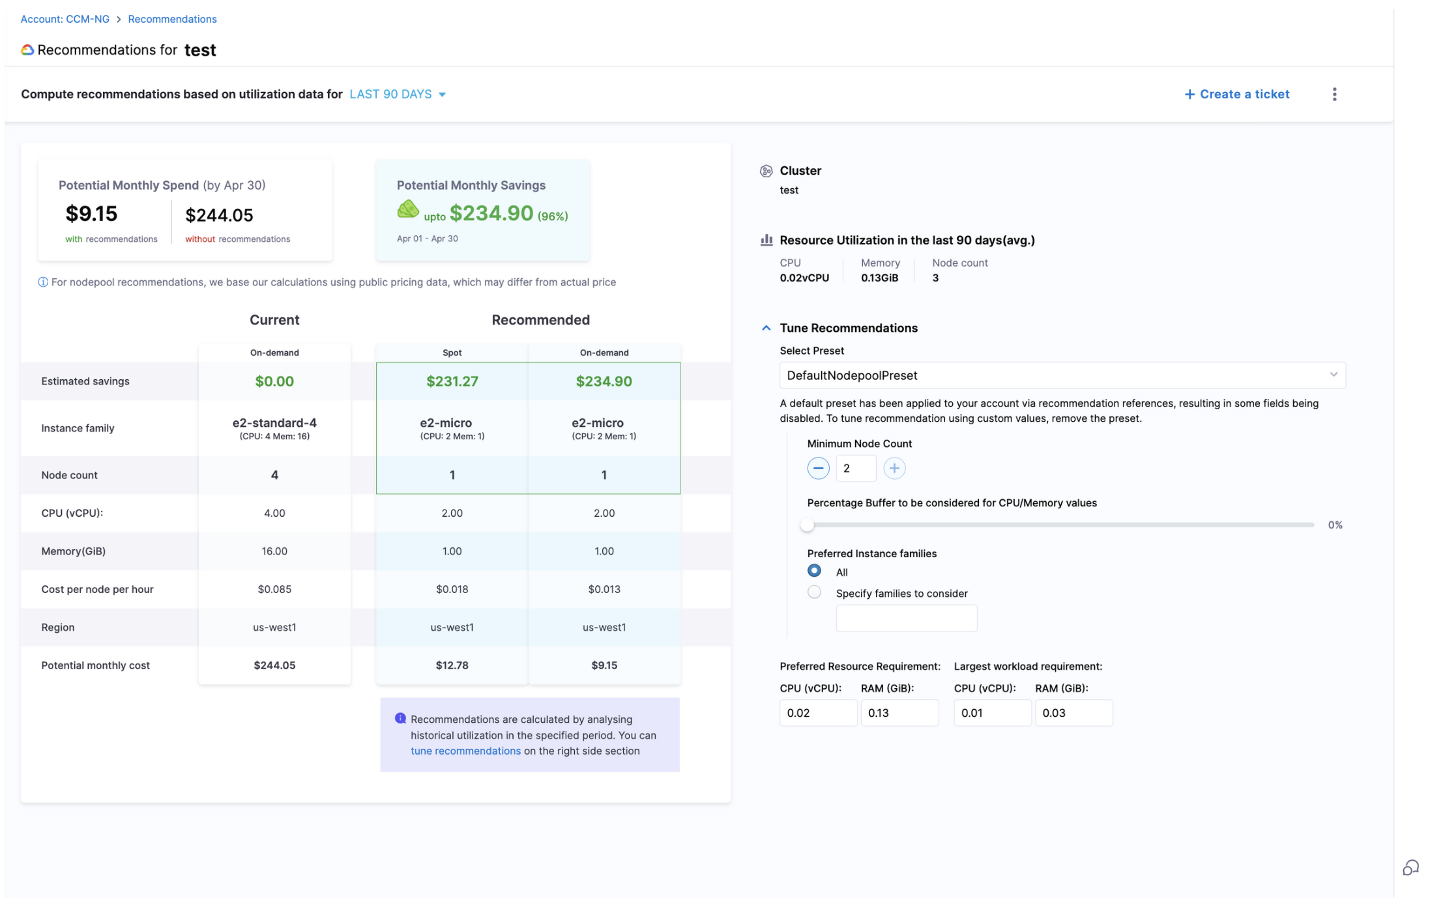Click the Cluster icon next to heading
The width and height of the screenshot is (1430, 898).
pyautogui.click(x=766, y=171)
